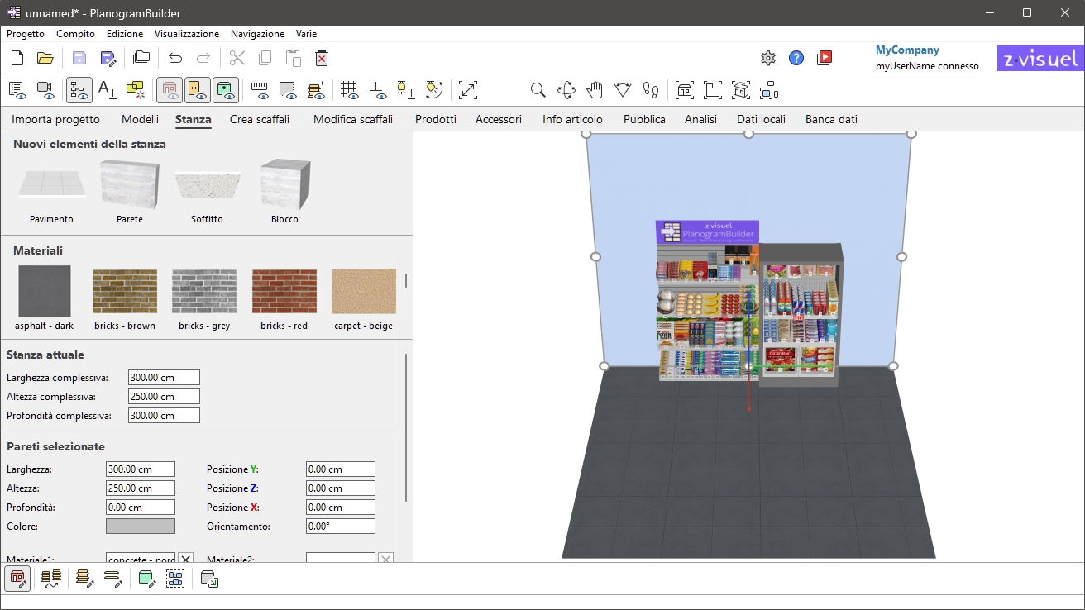The image size is (1085, 610).
Task: Open the Progetto menu
Action: [x=26, y=34]
